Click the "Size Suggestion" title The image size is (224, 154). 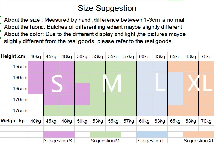coord(107,8)
